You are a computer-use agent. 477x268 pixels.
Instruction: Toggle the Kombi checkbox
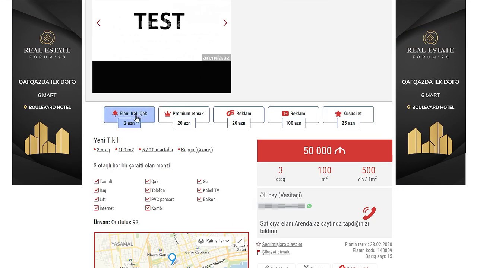(x=148, y=208)
